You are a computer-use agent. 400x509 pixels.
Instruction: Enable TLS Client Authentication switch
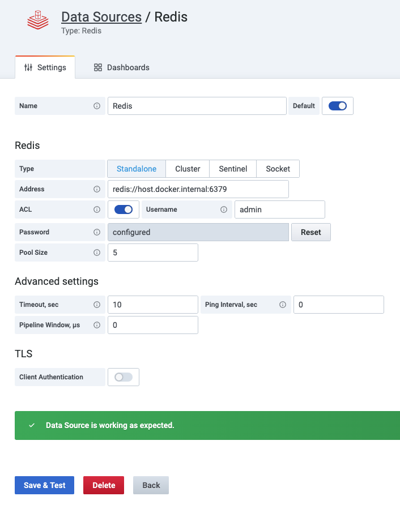[x=124, y=377]
